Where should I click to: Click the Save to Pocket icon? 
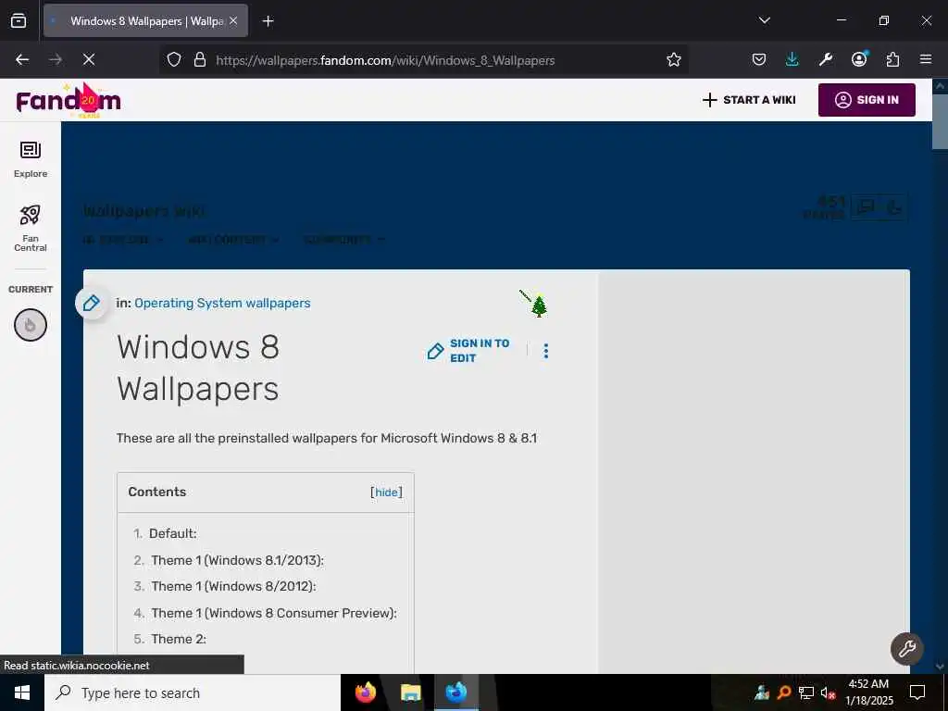759,59
